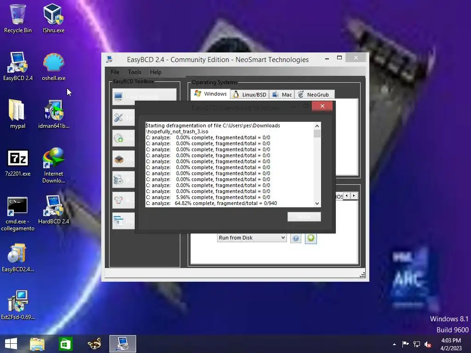Open the Recycle Bin desktop icon
The height and width of the screenshot is (353, 471).
point(18,18)
